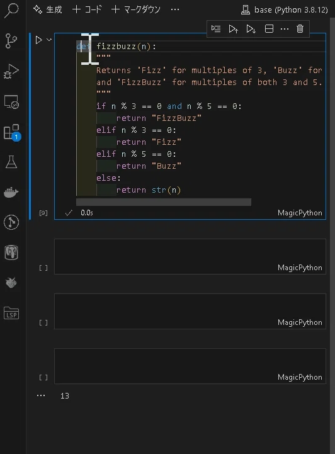Open Extensions view with update badge
Screen dimensions: 335x454
12,133
